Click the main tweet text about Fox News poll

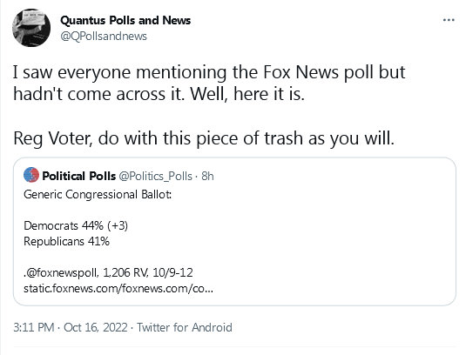coord(209,83)
